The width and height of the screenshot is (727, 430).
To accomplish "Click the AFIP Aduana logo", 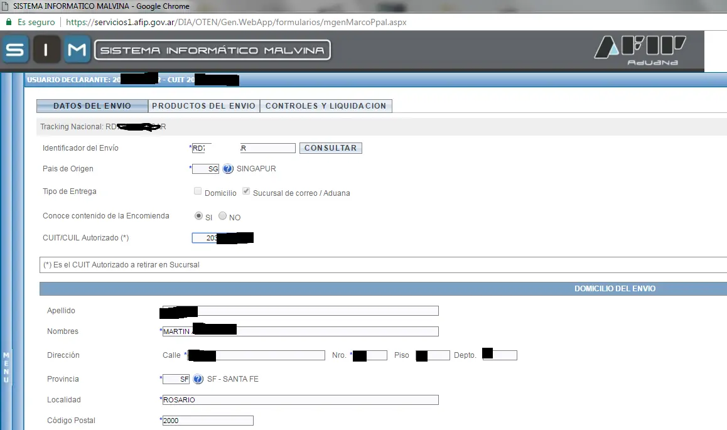I will coord(640,50).
